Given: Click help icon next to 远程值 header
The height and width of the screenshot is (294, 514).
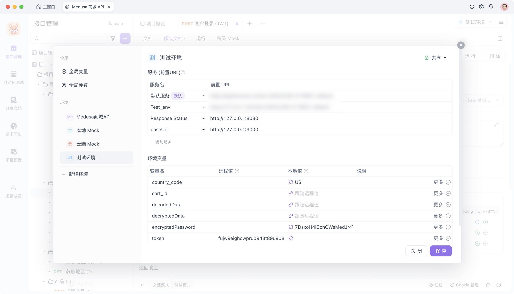Looking at the screenshot, I should coord(237,171).
